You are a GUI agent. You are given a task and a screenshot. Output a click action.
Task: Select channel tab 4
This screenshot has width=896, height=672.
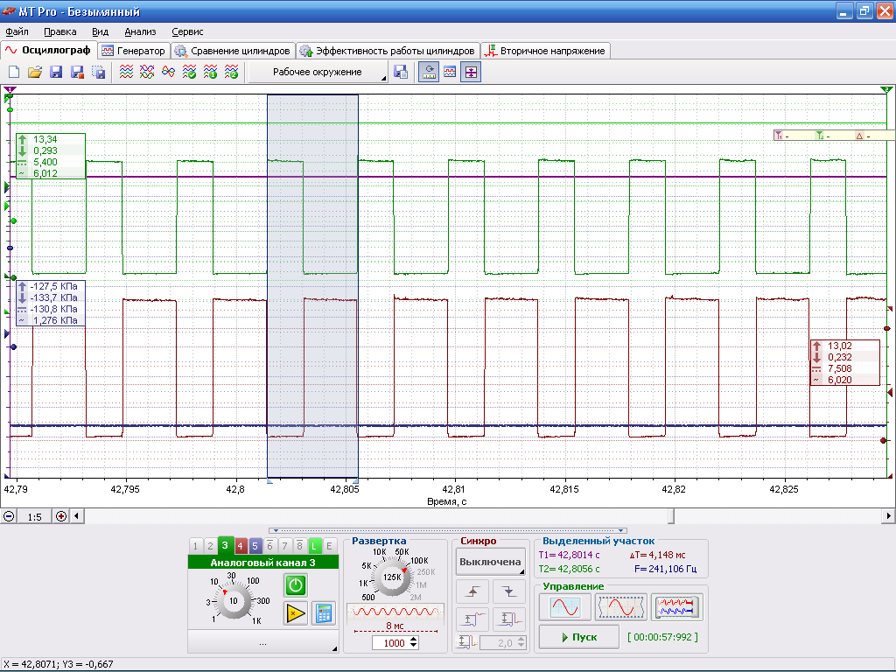point(240,546)
